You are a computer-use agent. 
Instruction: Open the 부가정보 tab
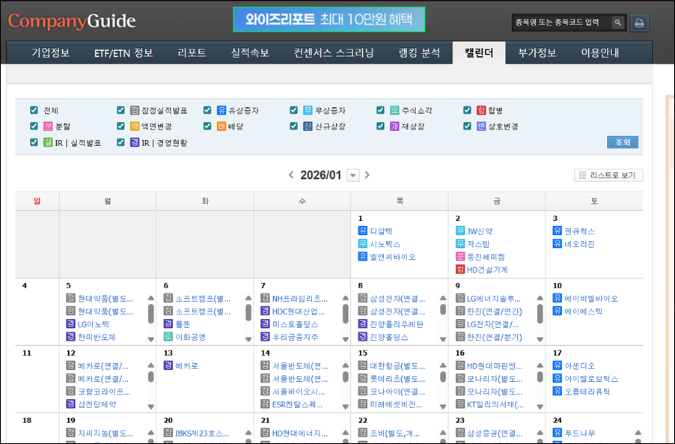pos(537,53)
